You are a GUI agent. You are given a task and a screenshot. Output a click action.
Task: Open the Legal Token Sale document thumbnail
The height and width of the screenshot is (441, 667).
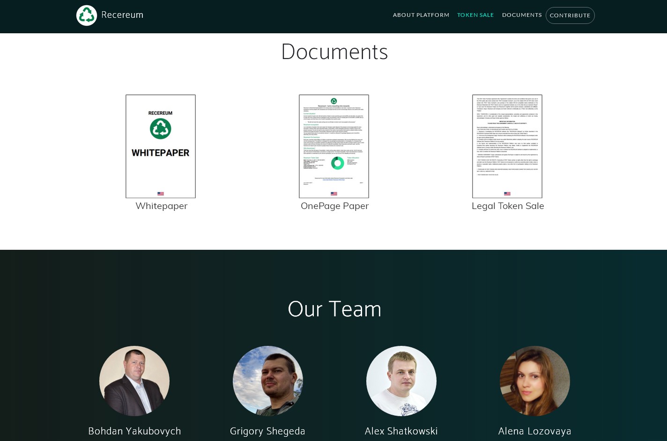pos(507,146)
